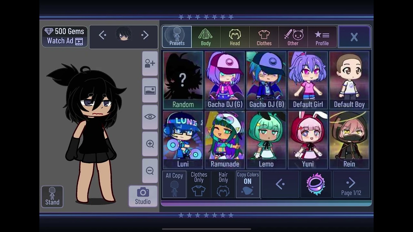Go to previous presets page
The height and width of the screenshot is (232, 413).
(x=280, y=184)
